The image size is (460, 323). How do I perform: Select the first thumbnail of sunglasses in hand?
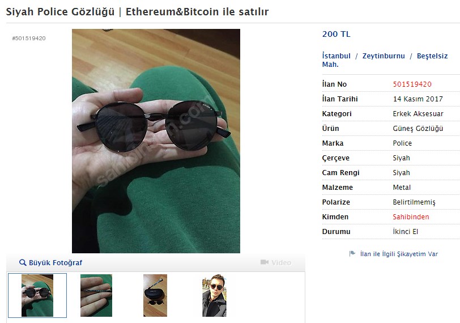(x=37, y=295)
